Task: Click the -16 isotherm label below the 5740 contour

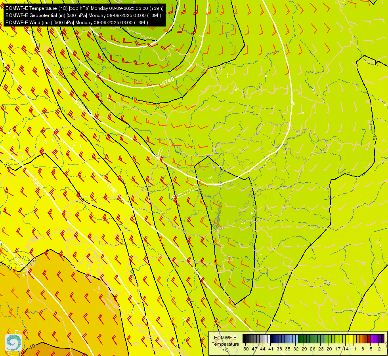Action: pyautogui.click(x=134, y=99)
